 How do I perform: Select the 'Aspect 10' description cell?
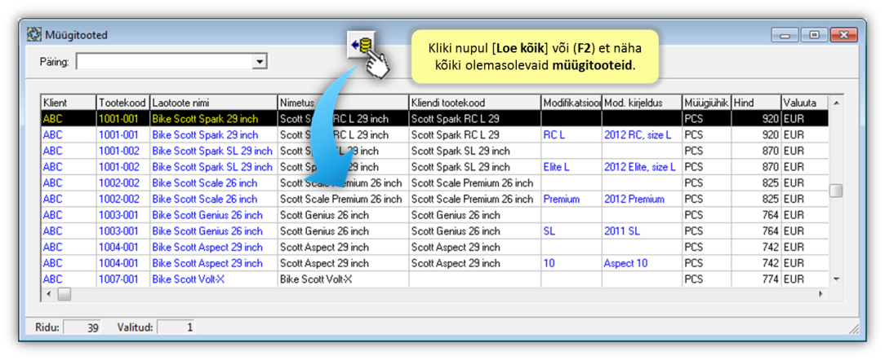(642, 264)
